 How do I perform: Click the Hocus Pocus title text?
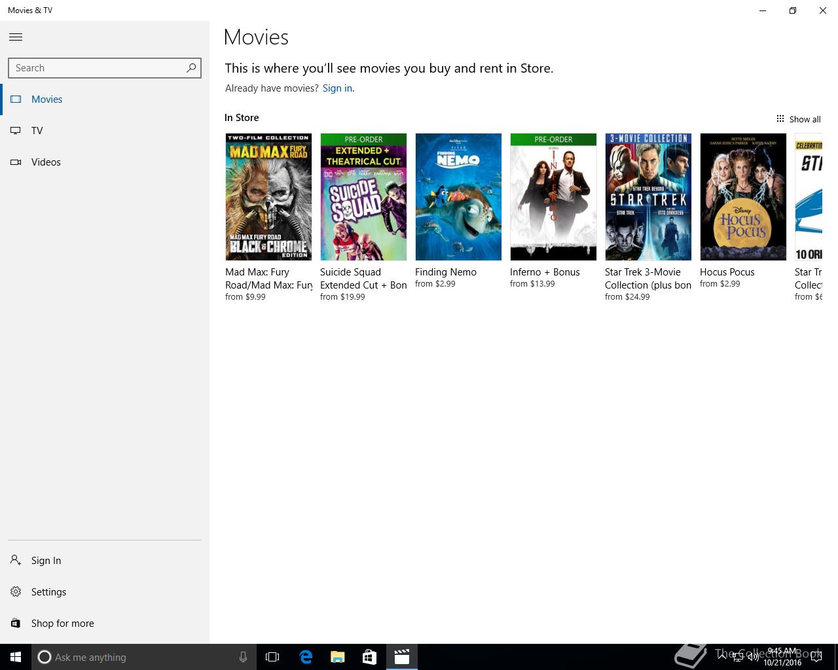pos(727,272)
